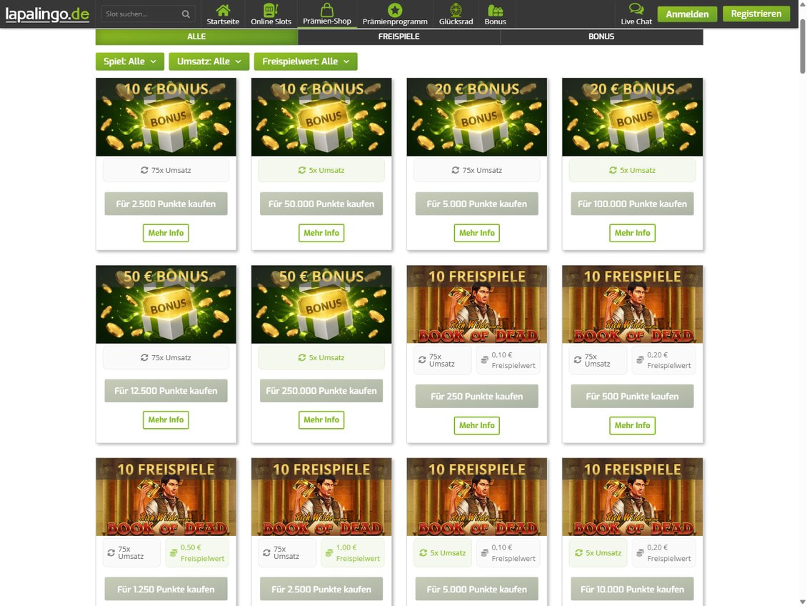Open the Bonus gift icon
The image size is (807, 606).
(x=495, y=10)
